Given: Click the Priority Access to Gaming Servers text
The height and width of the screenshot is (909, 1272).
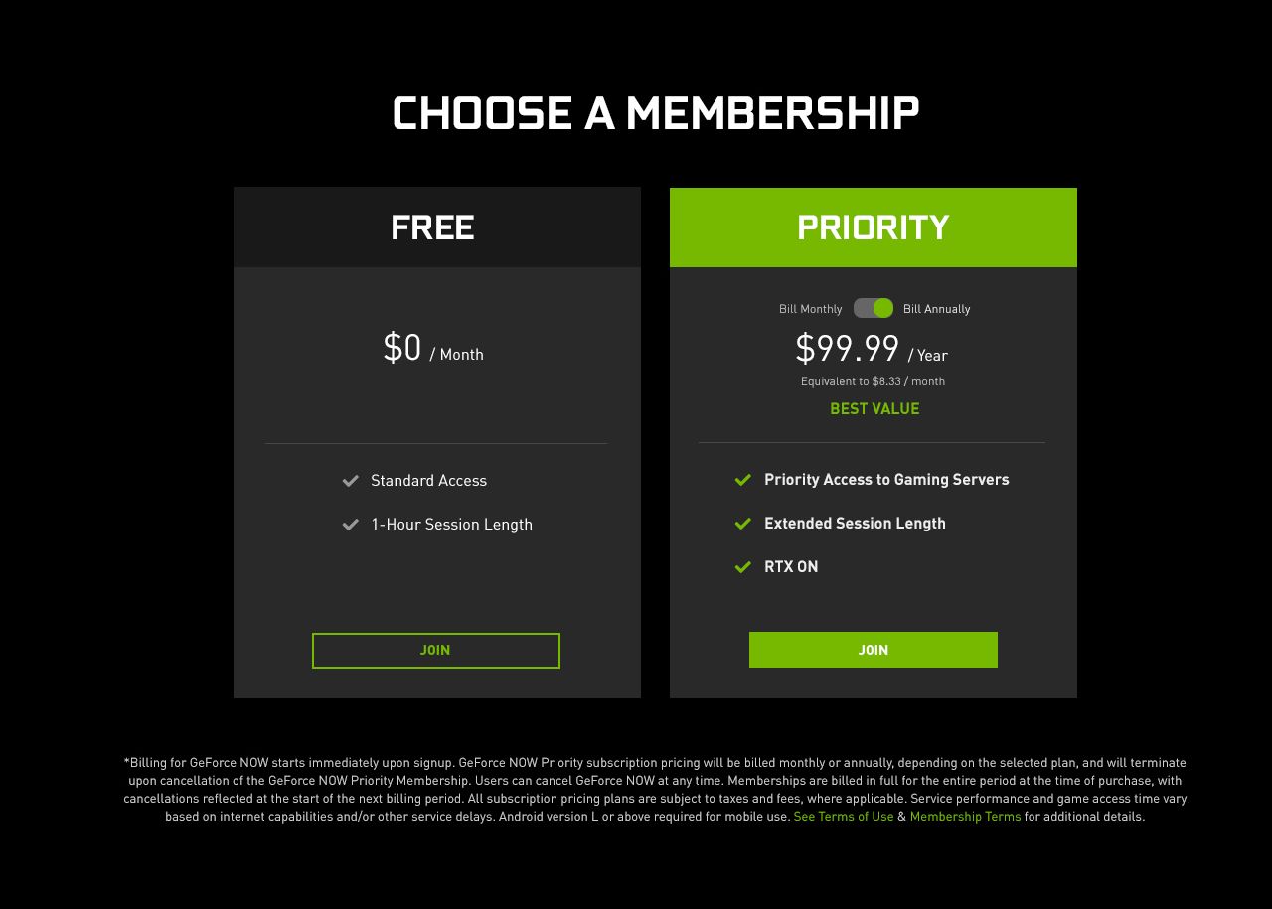Looking at the screenshot, I should click(886, 480).
